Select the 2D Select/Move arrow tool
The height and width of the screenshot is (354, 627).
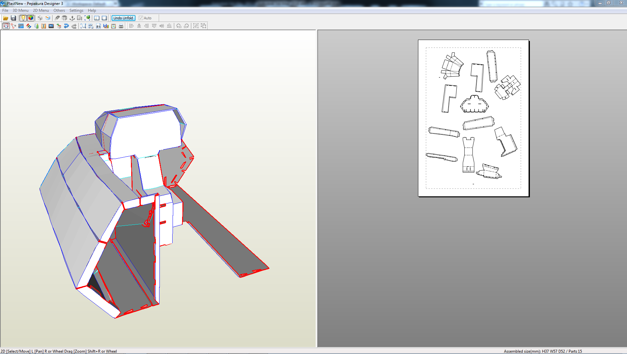pos(6,26)
